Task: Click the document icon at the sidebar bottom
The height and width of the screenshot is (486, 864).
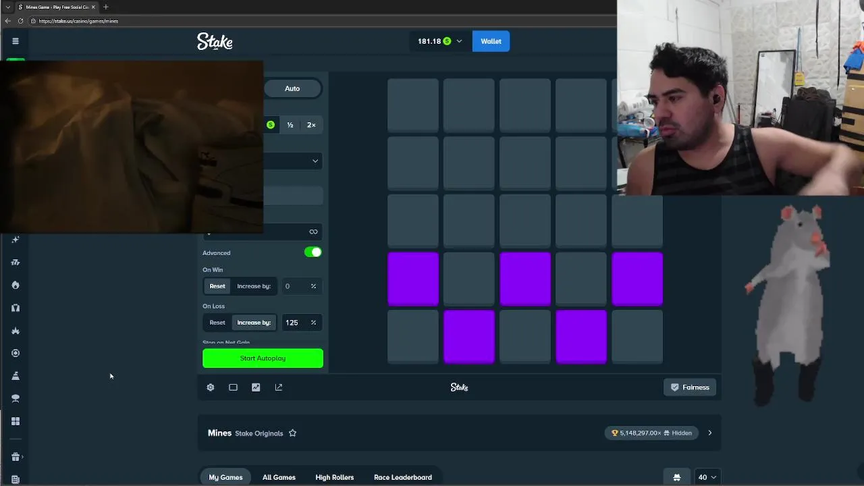Action: pos(16,479)
